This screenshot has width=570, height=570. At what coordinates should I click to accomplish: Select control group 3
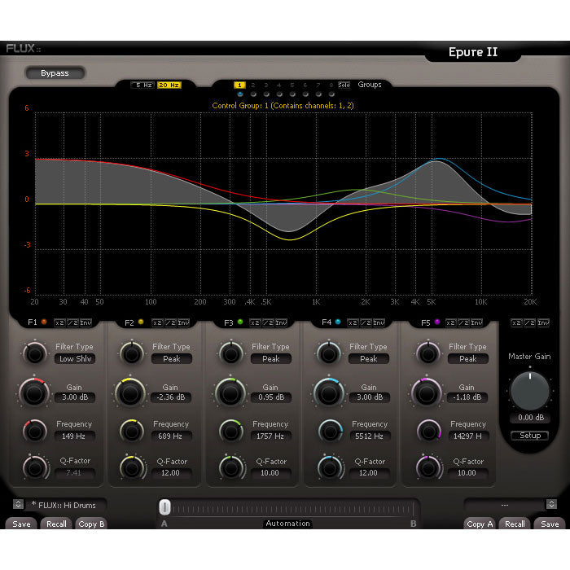click(x=266, y=85)
